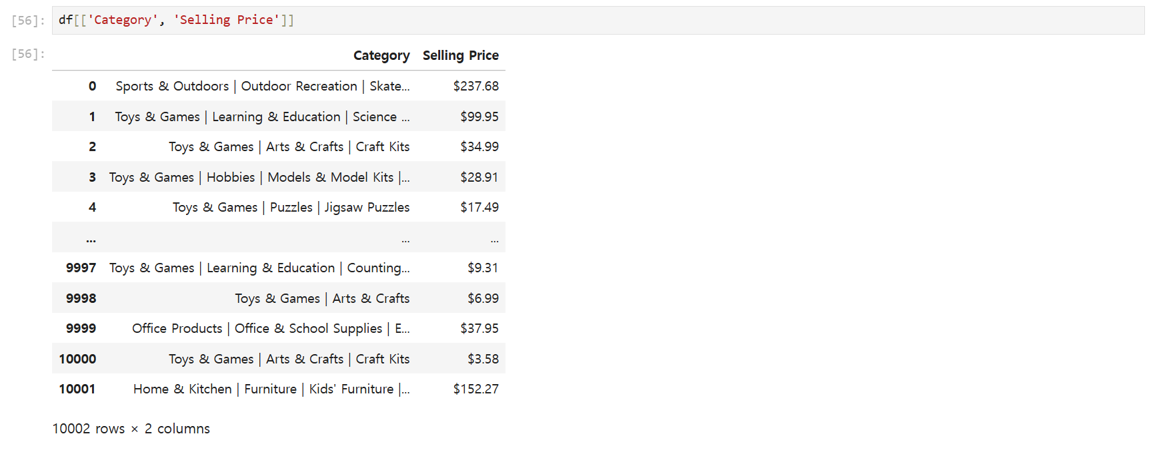Click the Sports & Outdoors category cell
Viewport: 1155px width, 452px height.
(262, 86)
